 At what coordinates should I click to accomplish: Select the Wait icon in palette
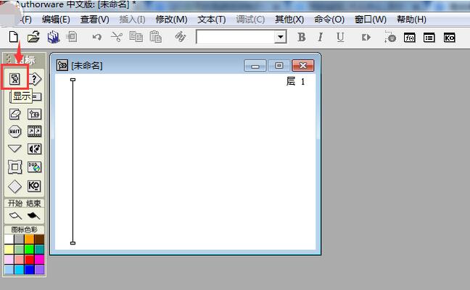15,131
